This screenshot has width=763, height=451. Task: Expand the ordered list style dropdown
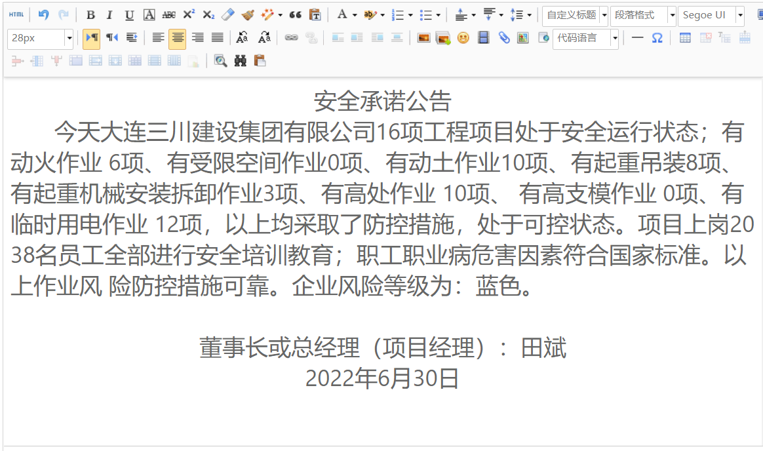click(410, 15)
